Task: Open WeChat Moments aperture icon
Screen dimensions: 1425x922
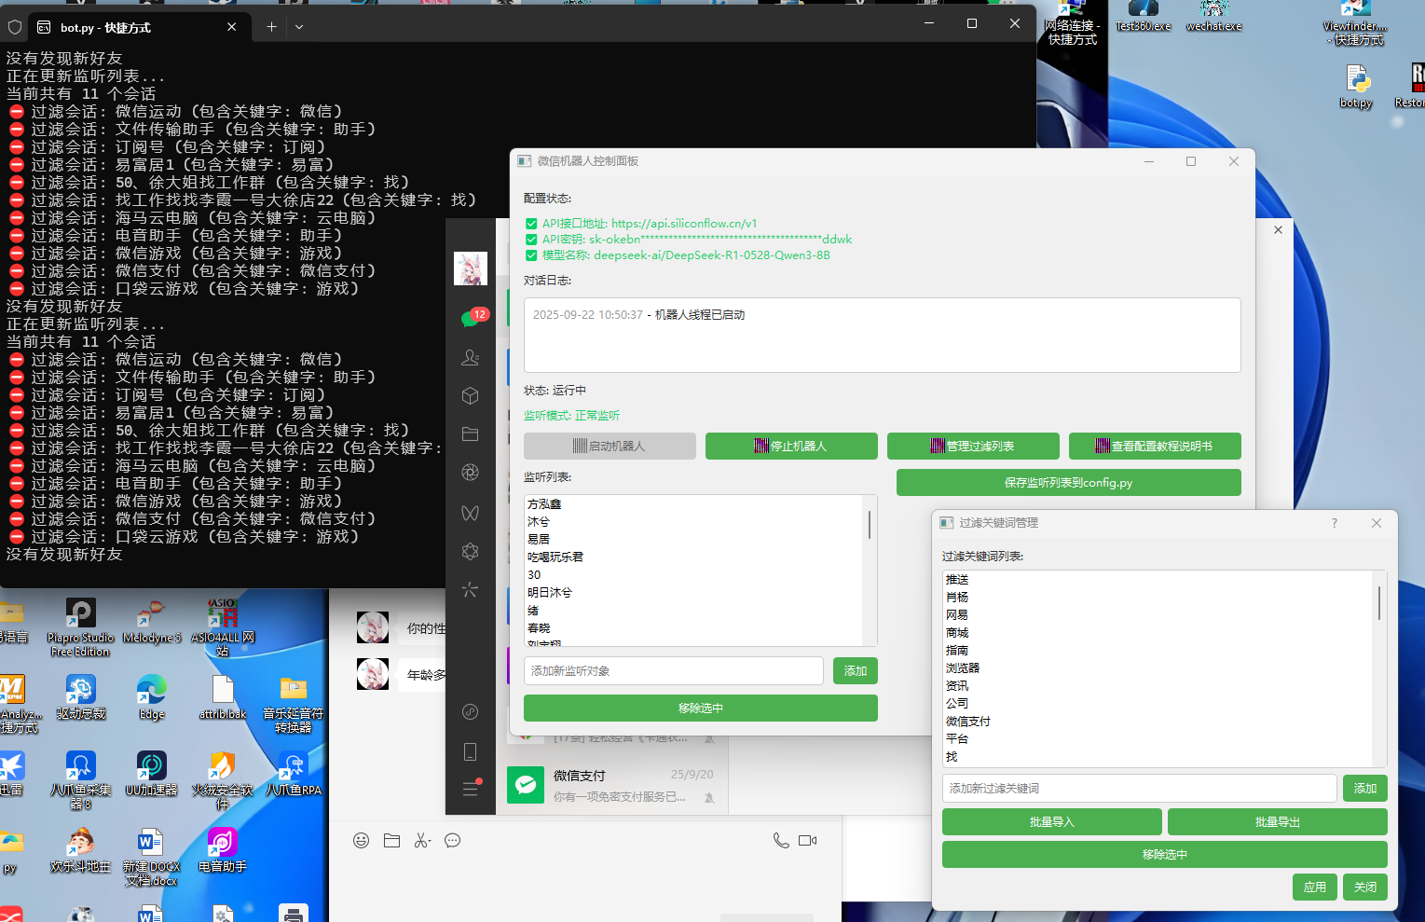Action: [470, 473]
